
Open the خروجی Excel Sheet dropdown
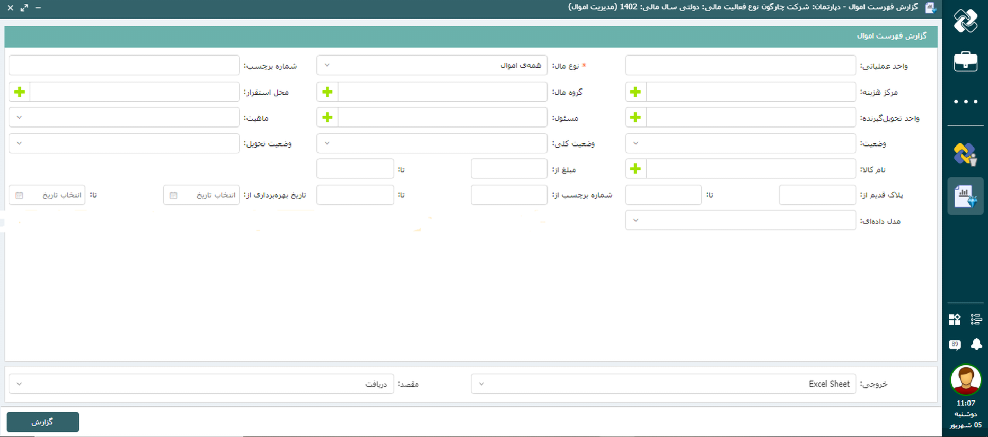(x=663, y=384)
